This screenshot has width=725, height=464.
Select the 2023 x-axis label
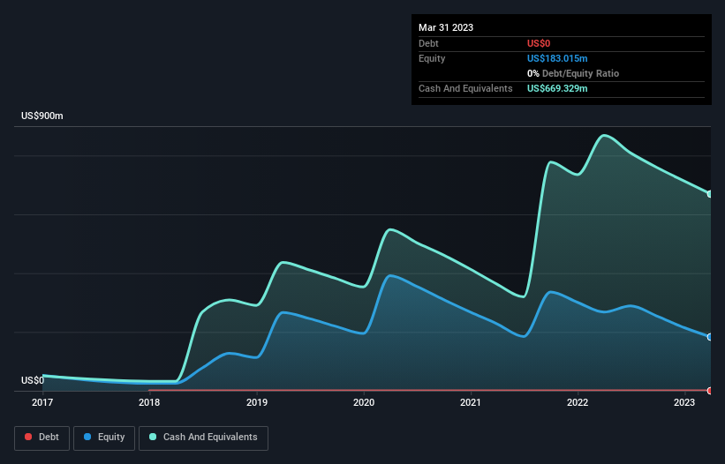pyautogui.click(x=684, y=402)
